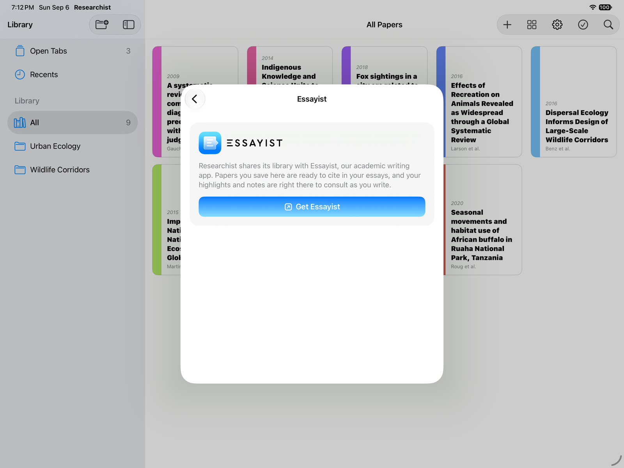The width and height of the screenshot is (624, 468).
Task: Click the blue spine of Dispersal Ecology card
Action: tap(535, 102)
